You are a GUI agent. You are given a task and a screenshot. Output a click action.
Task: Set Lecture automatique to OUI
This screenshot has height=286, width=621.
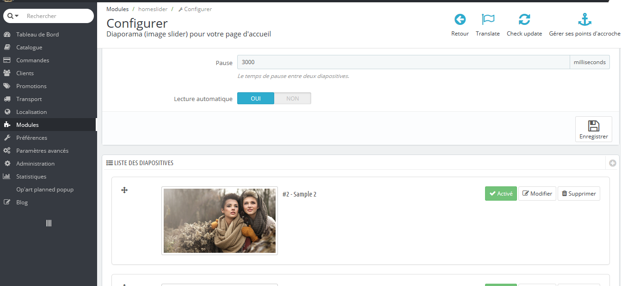pyautogui.click(x=256, y=98)
